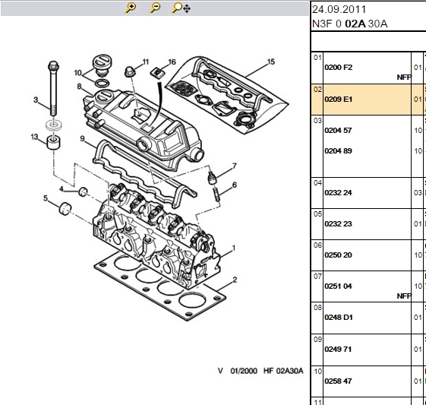Screen dimensions: 426x405
Task: Select part number 0200 F2
Action: click(x=338, y=68)
